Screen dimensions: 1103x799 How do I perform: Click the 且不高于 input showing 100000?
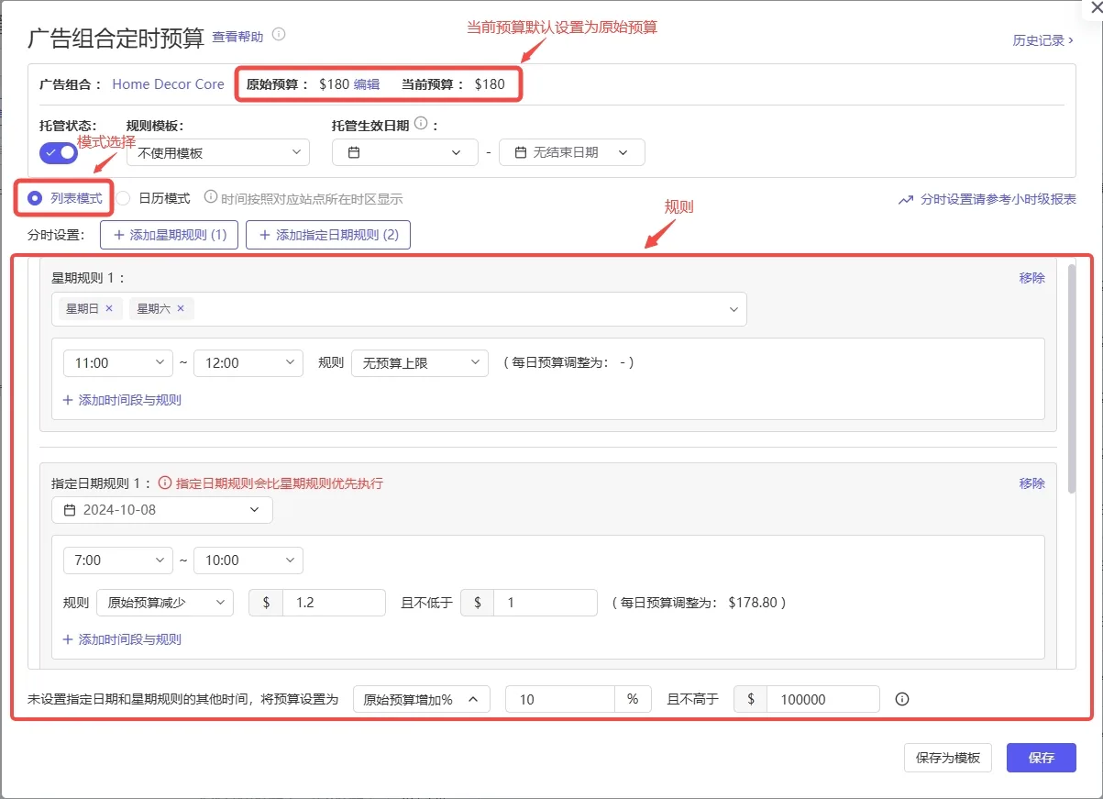[823, 699]
